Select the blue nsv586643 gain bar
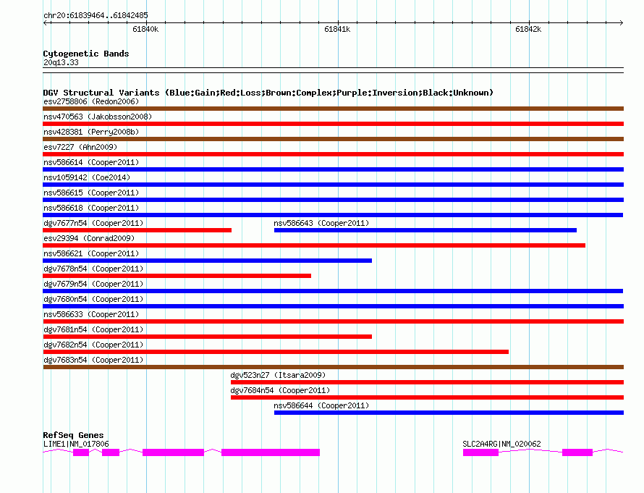The height and width of the screenshot is (493, 644). (x=425, y=230)
